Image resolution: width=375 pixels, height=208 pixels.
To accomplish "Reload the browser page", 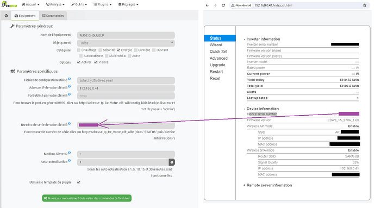I will tap(223, 5).
